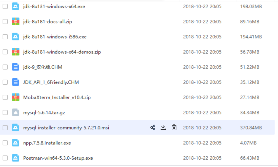Click the zip archive icon for jdk-8u181-docs-all.zip
The image size is (278, 167).
pos(16,21)
